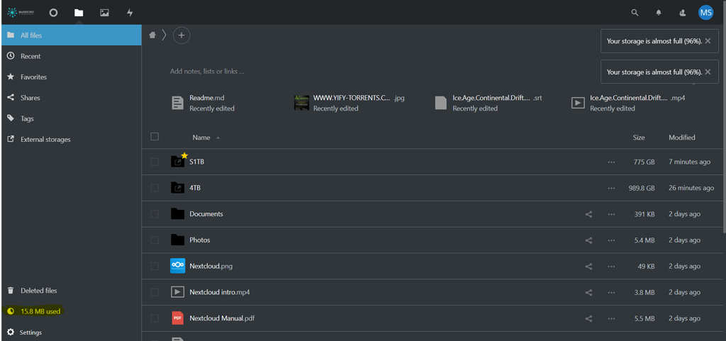Sort files by the Size column header
This screenshot has width=726, height=341.
639,138
